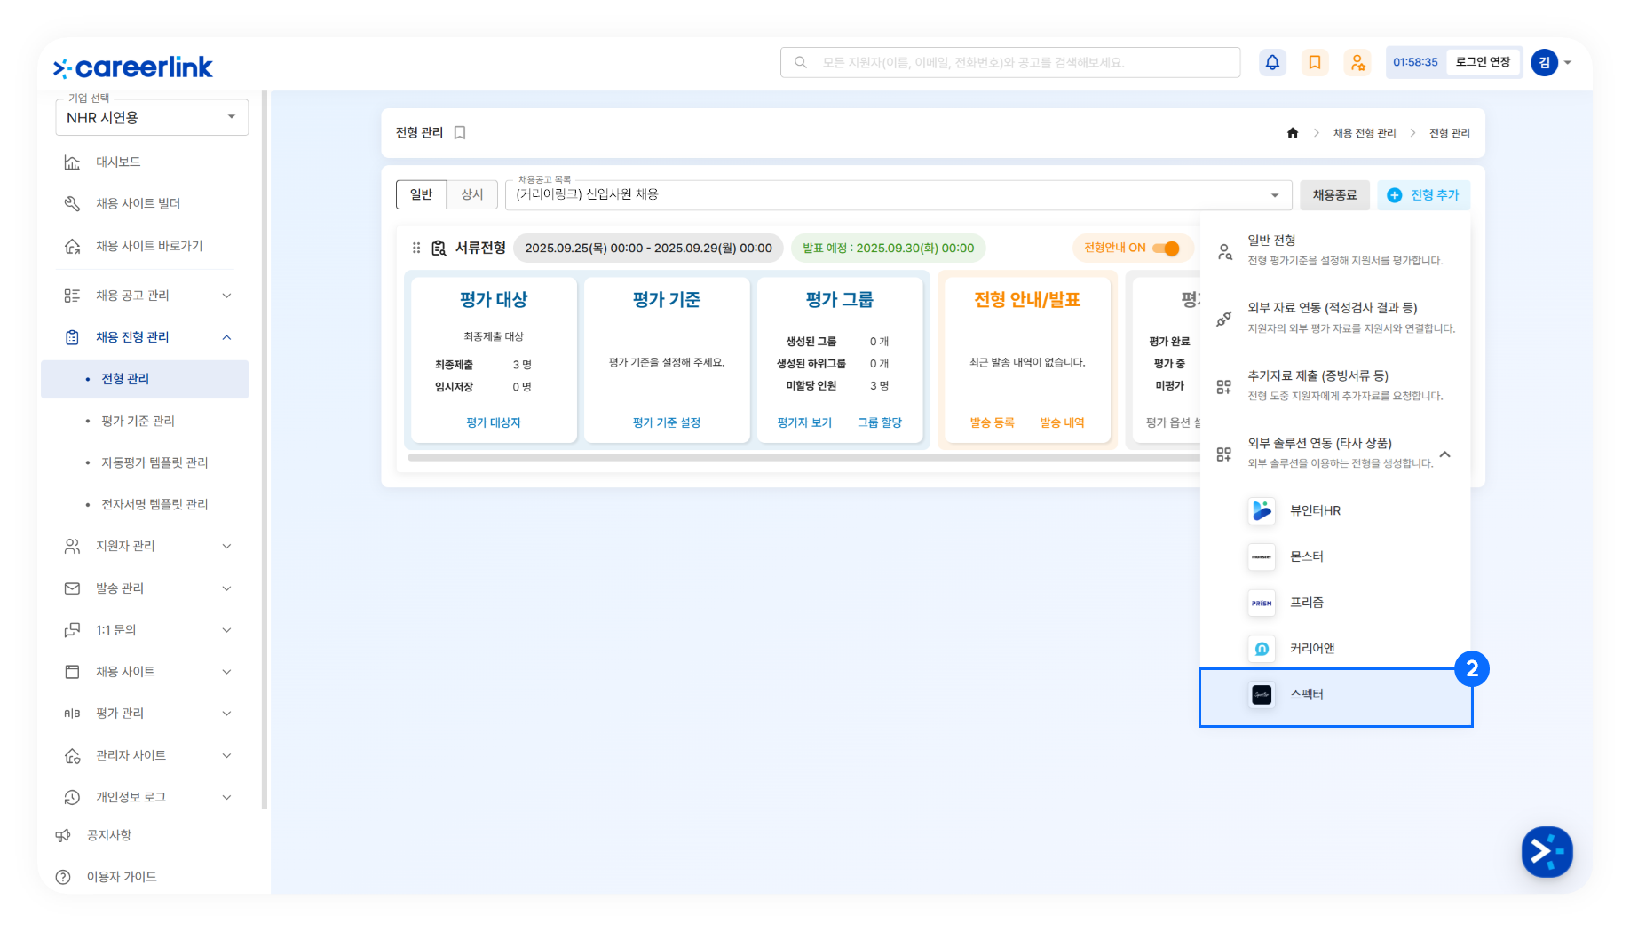Open the 발송 내역 link
Image resolution: width=1630 pixels, height=931 pixels.
click(1062, 423)
